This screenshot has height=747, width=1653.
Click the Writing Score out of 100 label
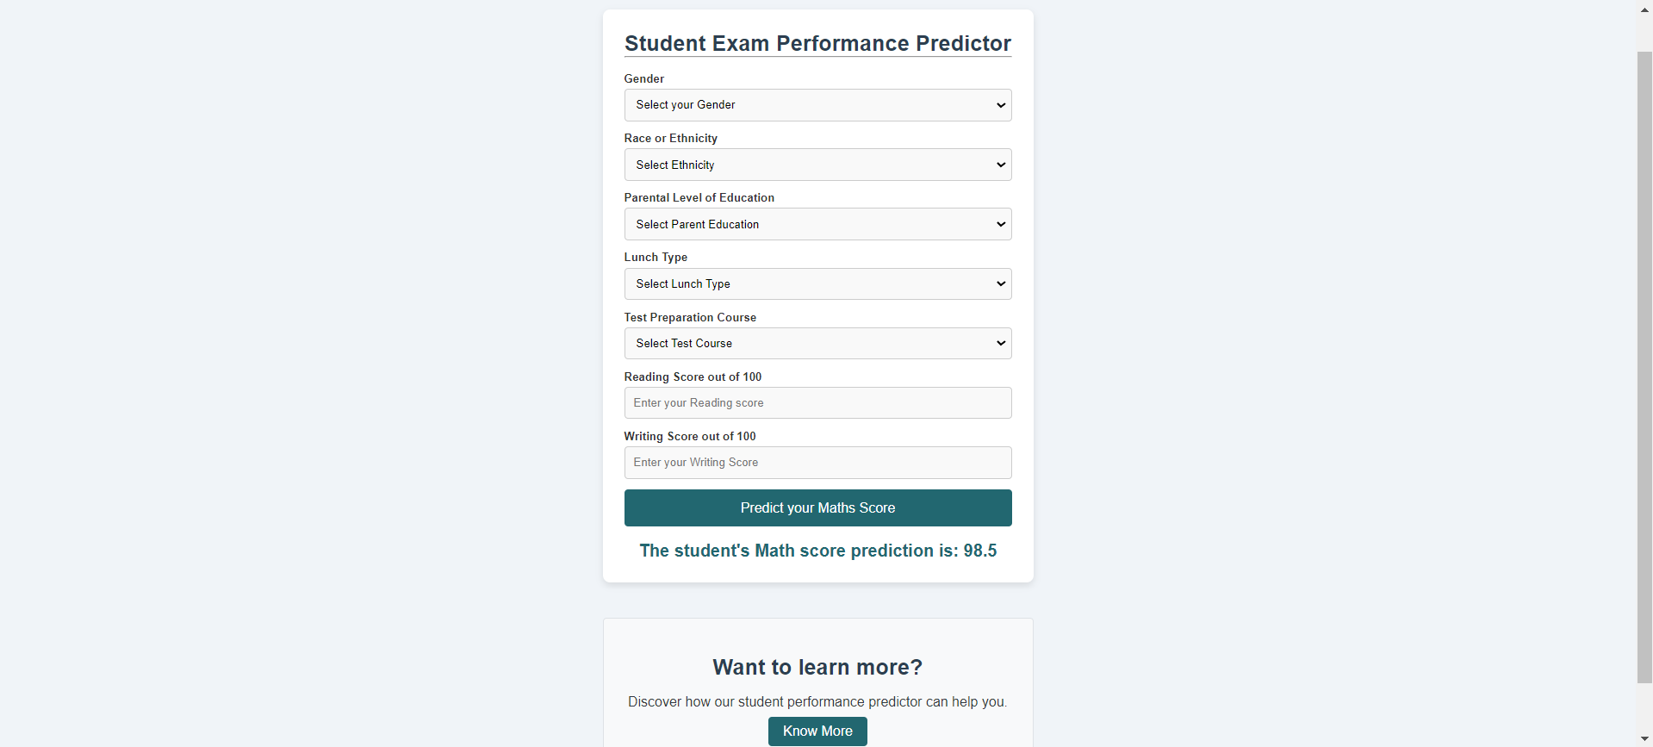click(x=690, y=436)
